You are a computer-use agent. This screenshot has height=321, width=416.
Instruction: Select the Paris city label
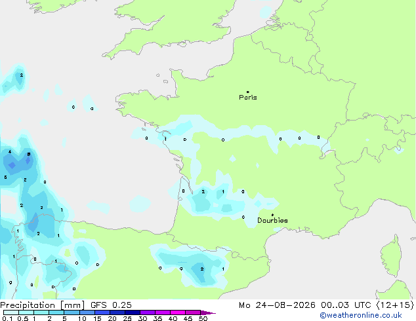248,98
